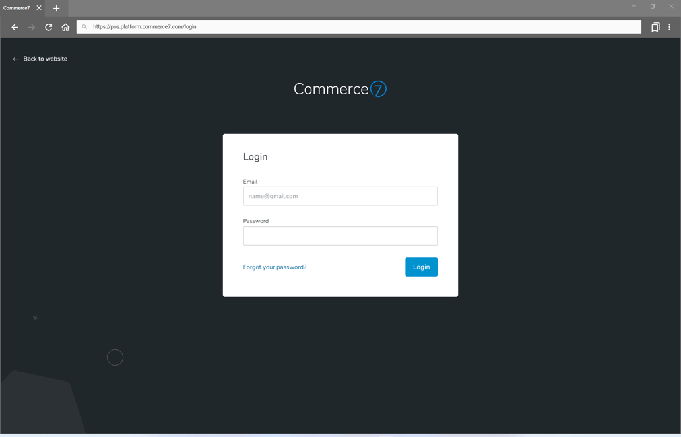Viewport: 681px width, 437px height.
Task: Click the back arrow beside Back to website
Action: pos(15,59)
